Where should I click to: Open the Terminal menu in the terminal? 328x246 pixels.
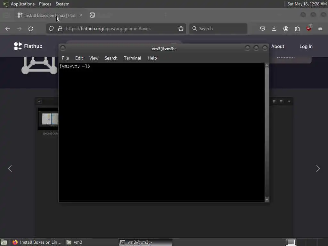pos(132,58)
